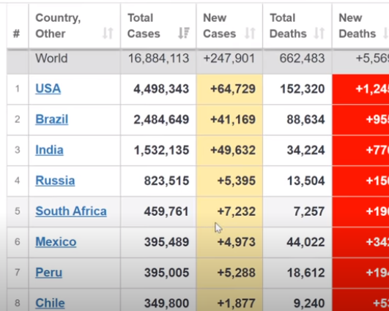389x311 pixels.
Task: Select South Africa total deaths 7,257
Action: pos(309,211)
